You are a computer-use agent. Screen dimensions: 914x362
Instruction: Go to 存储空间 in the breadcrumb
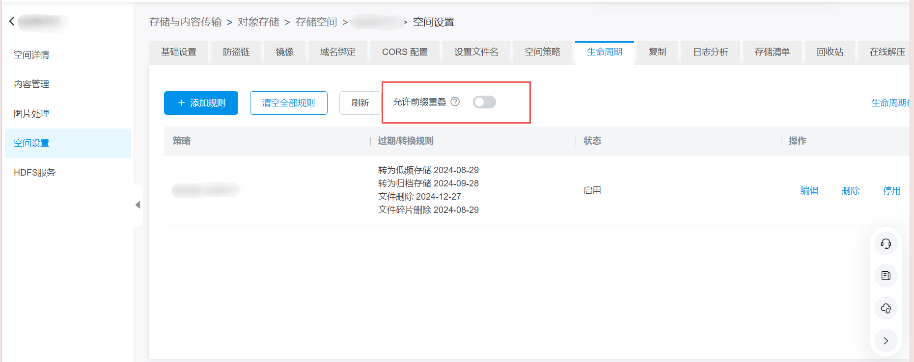tap(316, 22)
